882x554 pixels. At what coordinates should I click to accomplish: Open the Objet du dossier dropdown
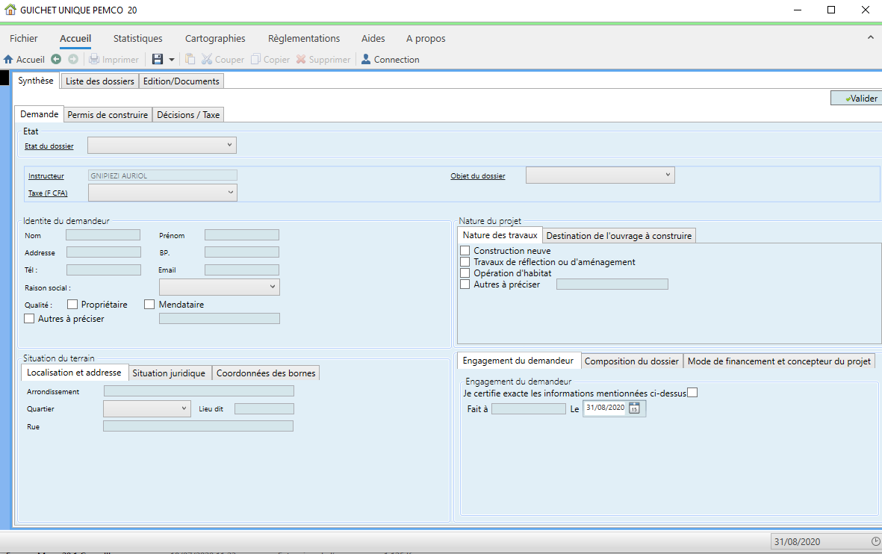[600, 175]
